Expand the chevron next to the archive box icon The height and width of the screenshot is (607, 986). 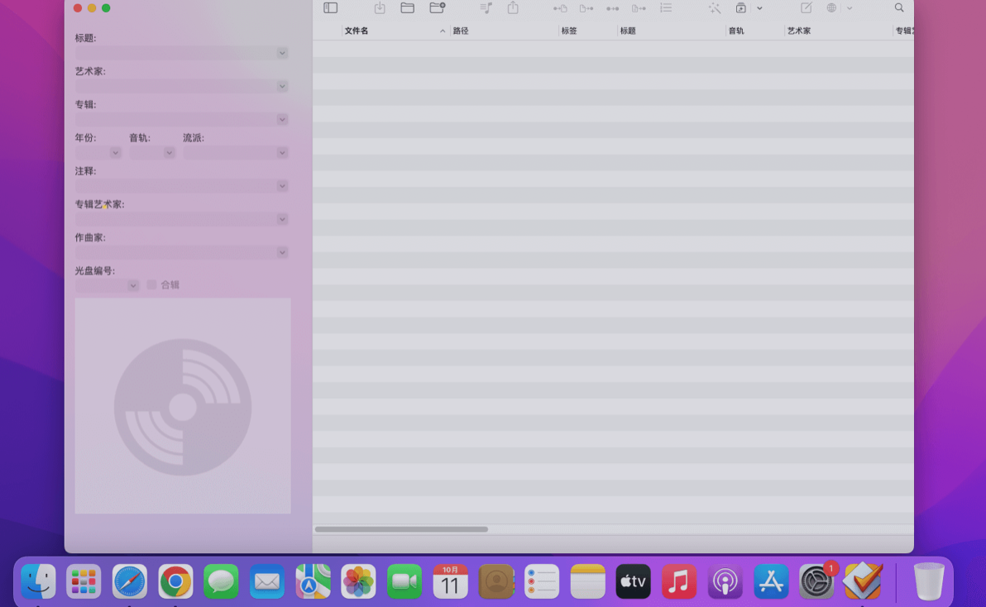pyautogui.click(x=759, y=8)
